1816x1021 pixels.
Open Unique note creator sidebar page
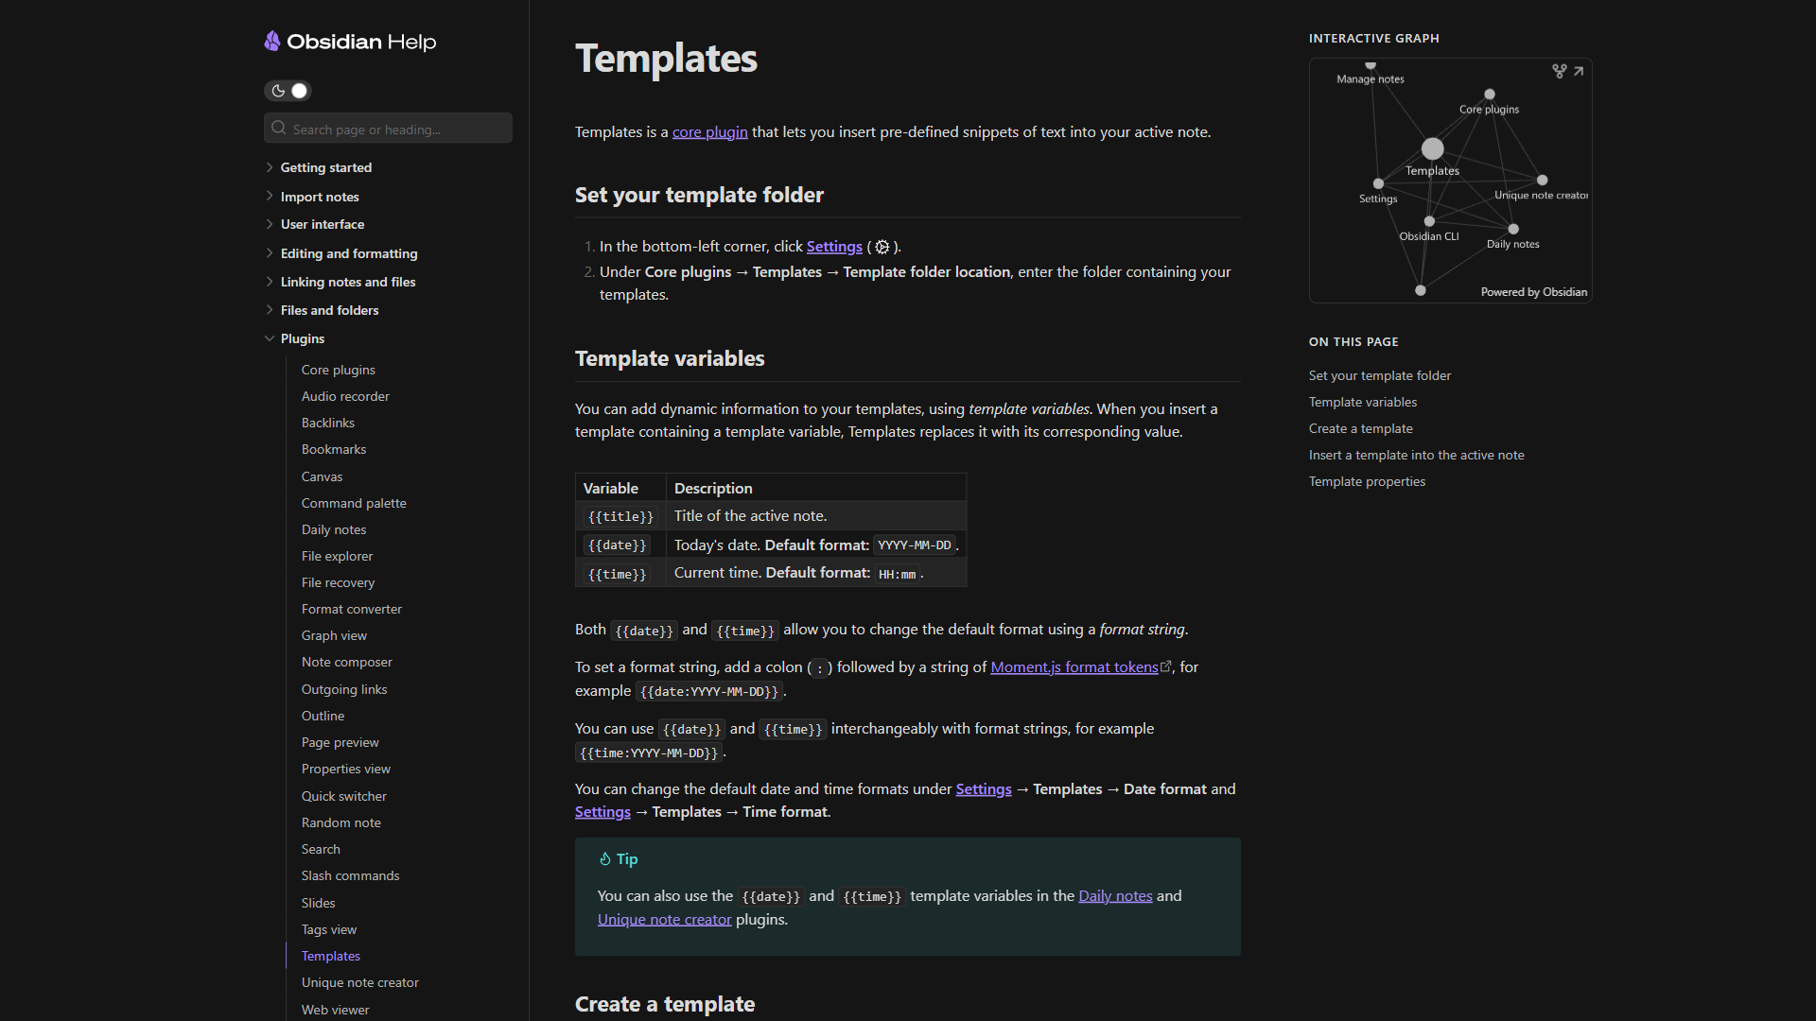click(360, 982)
